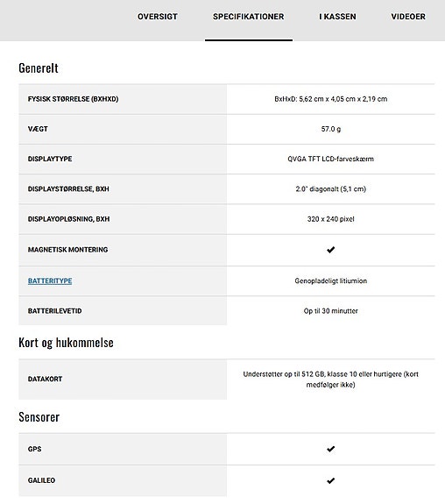The image size is (445, 504).
Task: Open the Batteritype glossary link
Action: point(50,281)
